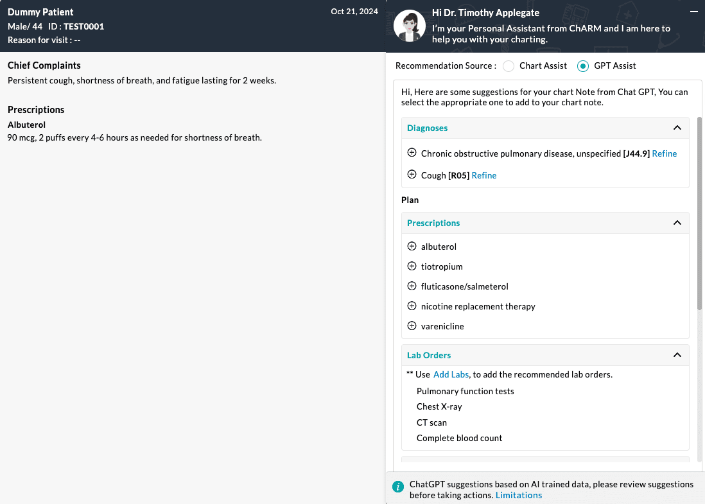Image resolution: width=705 pixels, height=504 pixels.
Task: Click plus icon beside Cough diagnosis
Action: (x=412, y=175)
